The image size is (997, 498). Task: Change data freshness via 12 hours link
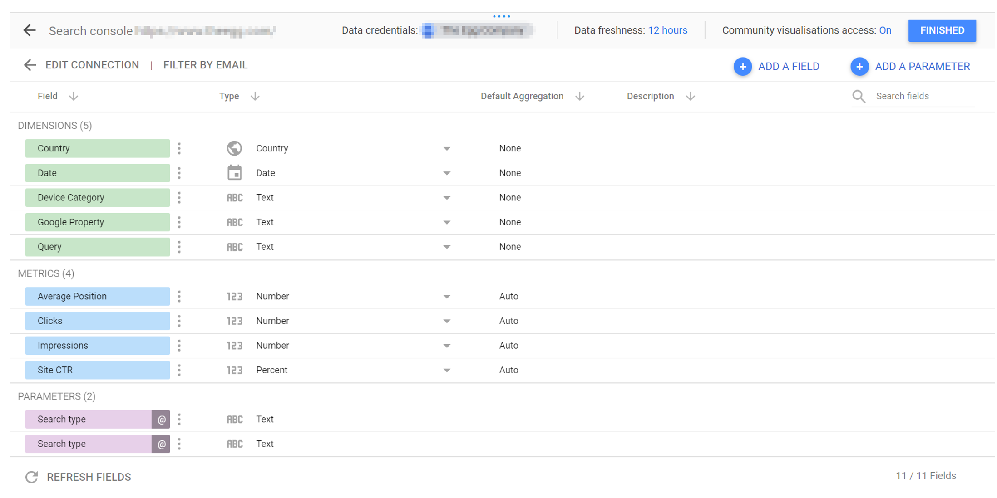point(667,30)
